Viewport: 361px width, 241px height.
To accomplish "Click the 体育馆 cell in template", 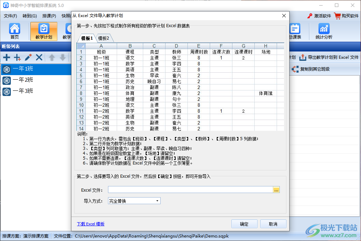I will [x=266, y=93].
